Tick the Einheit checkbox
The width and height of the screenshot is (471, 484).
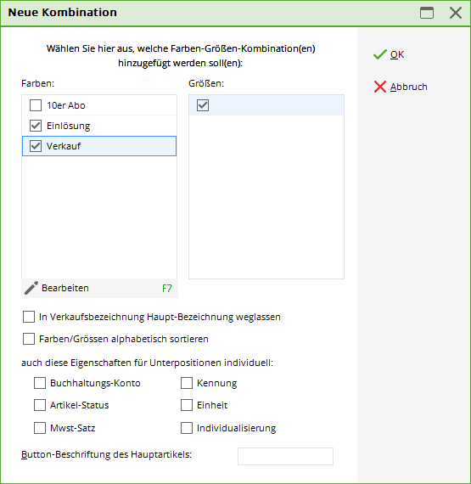point(187,405)
